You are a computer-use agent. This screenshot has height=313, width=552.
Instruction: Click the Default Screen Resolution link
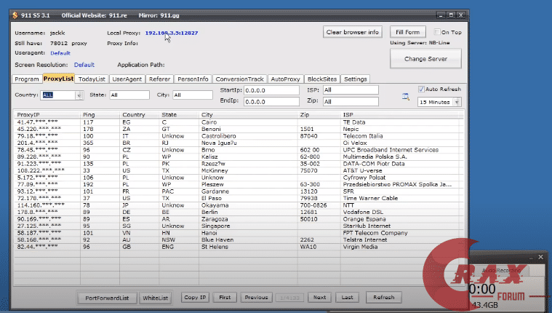click(84, 65)
